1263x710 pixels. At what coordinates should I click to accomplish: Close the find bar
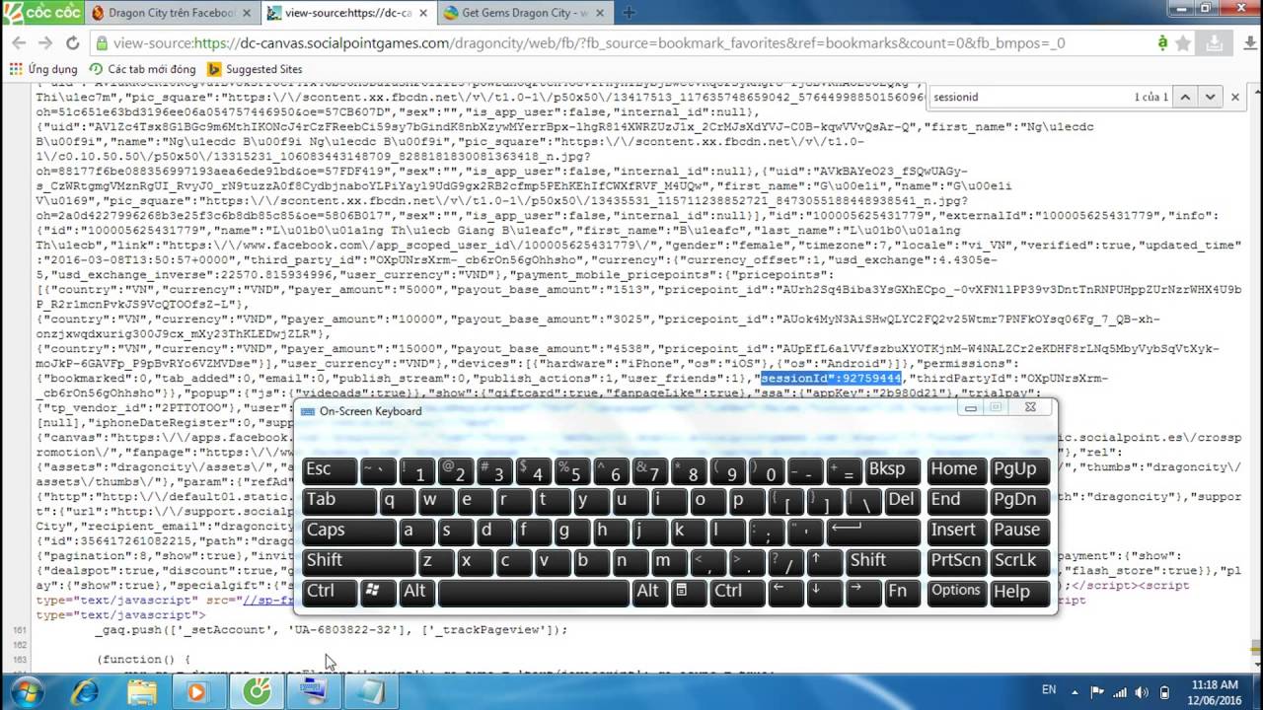1235,97
